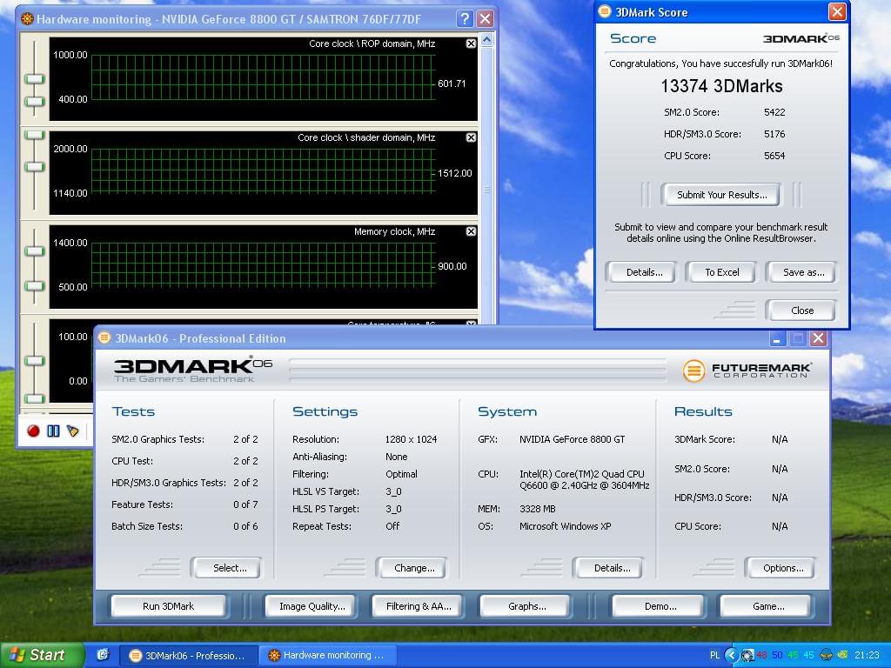Viewport: 891px width, 668px height.
Task: Click the upper ROP domain slider handle
Action: click(x=34, y=79)
